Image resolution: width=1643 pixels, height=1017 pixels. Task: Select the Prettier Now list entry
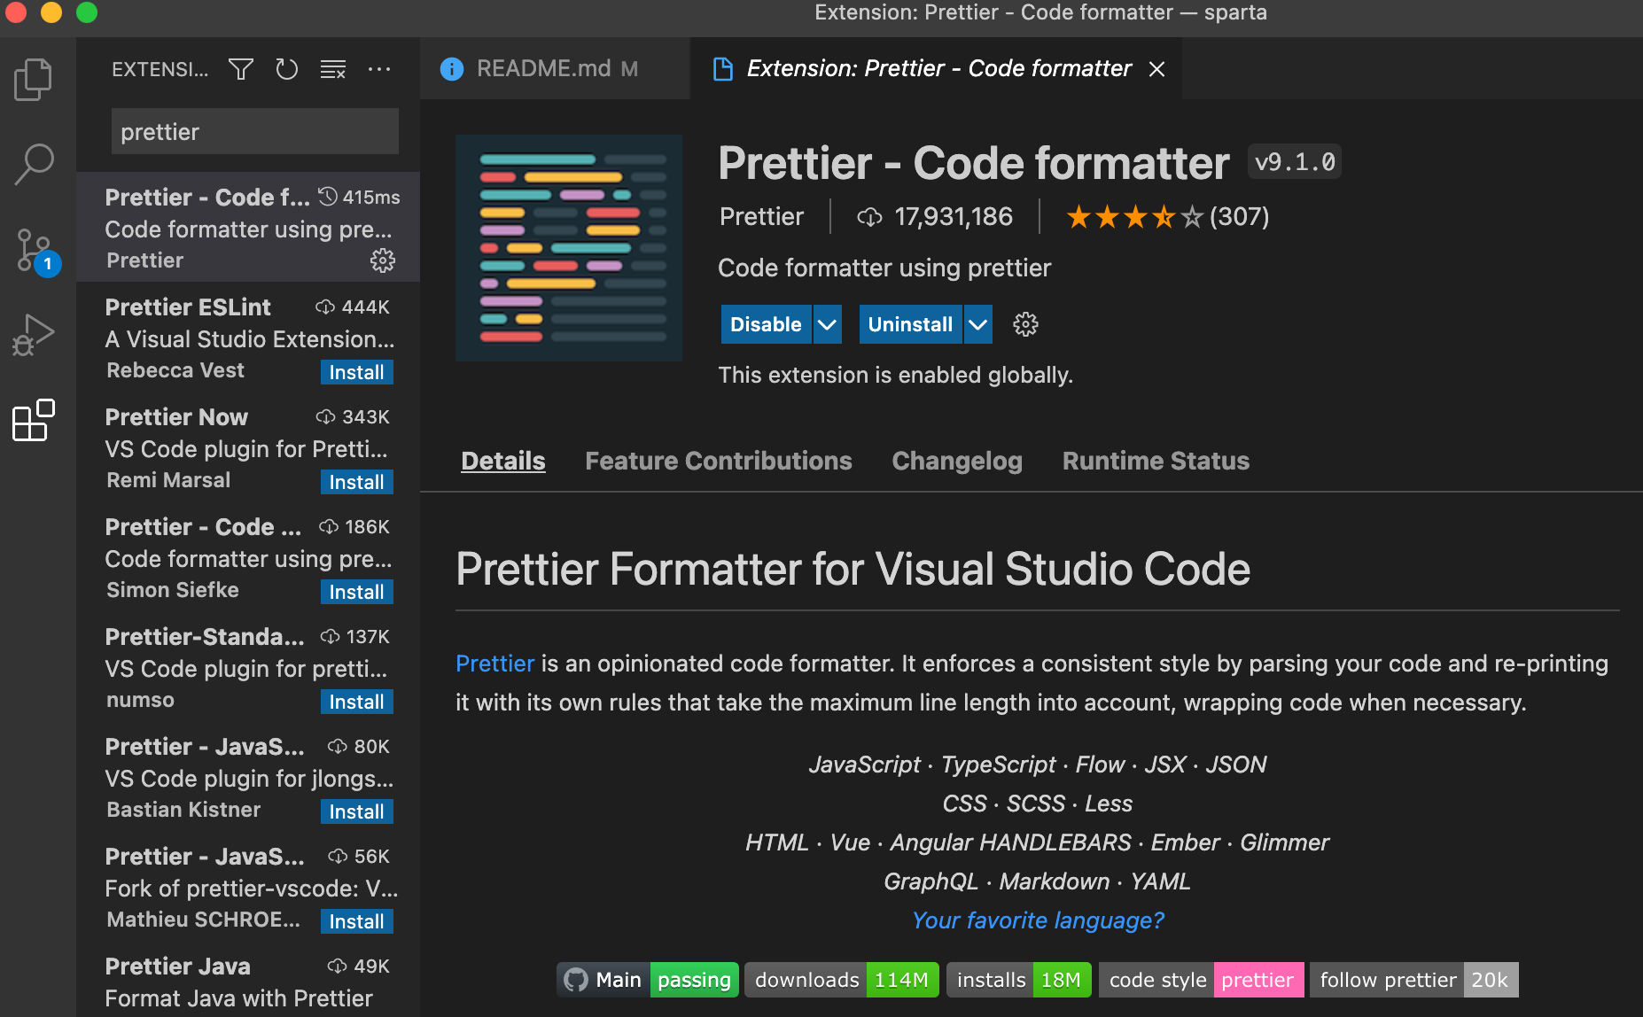coord(248,448)
